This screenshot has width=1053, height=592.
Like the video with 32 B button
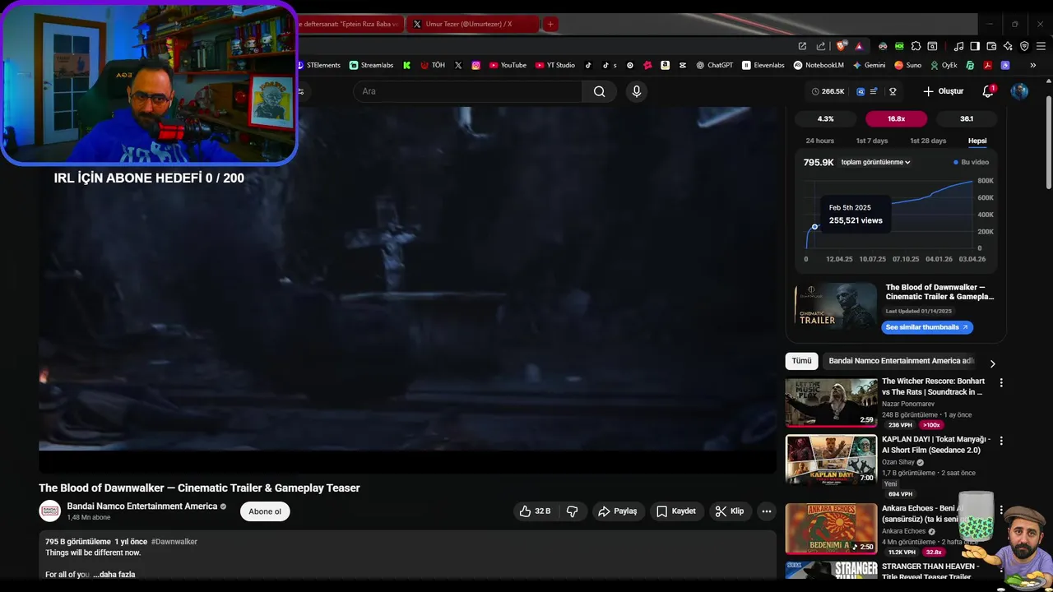click(x=535, y=511)
